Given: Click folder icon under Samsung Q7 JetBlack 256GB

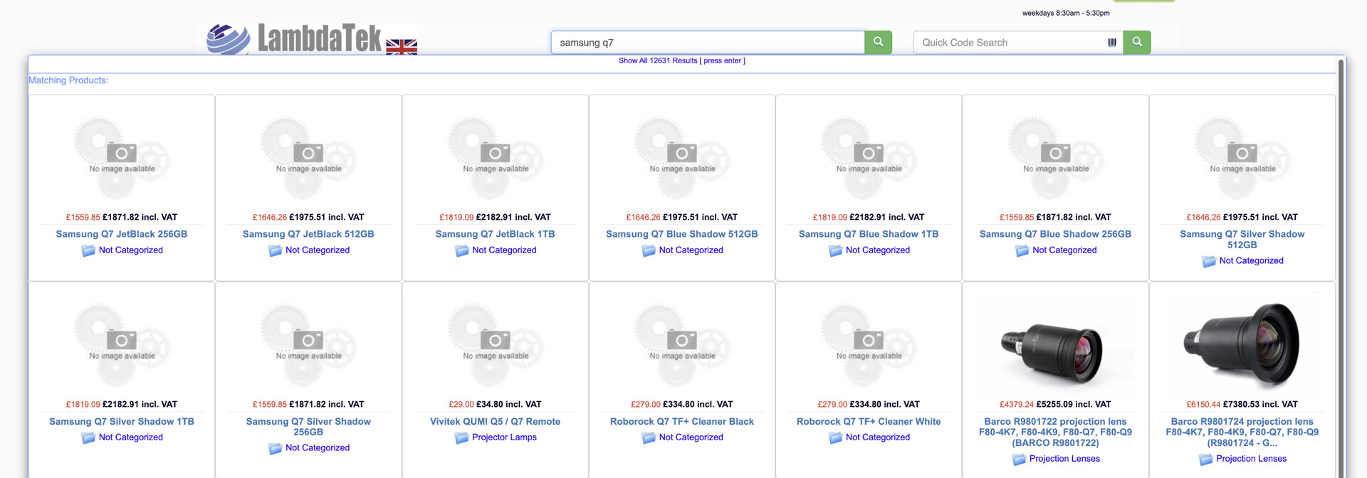Looking at the screenshot, I should pyautogui.click(x=88, y=250).
